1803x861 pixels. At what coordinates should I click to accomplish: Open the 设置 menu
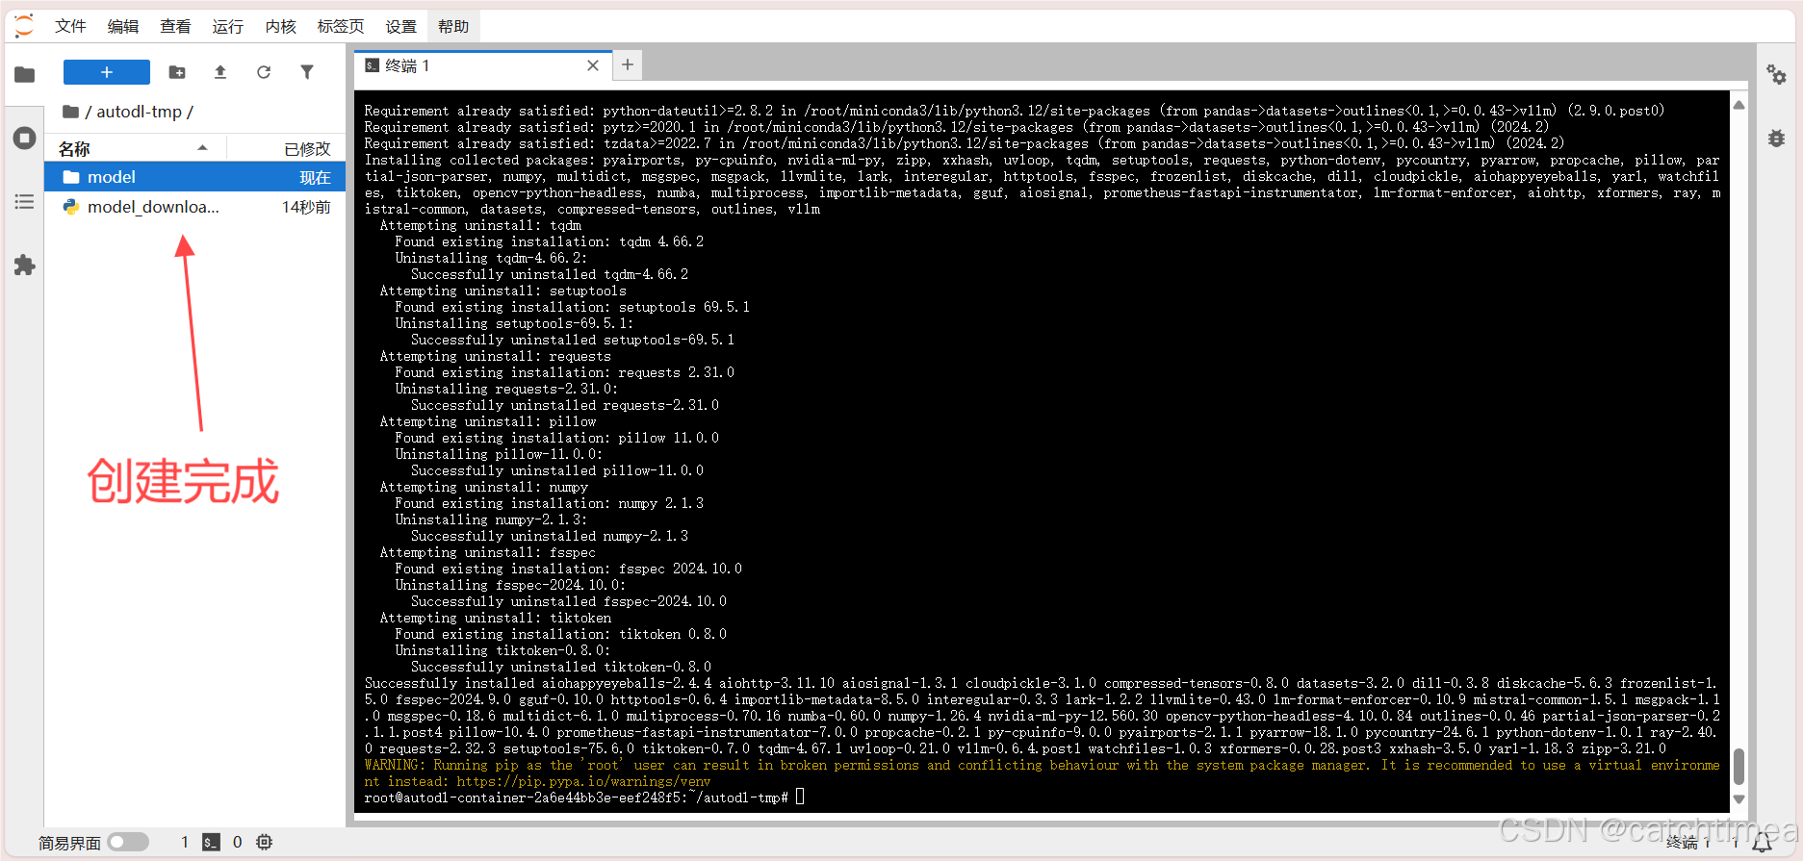point(400,27)
